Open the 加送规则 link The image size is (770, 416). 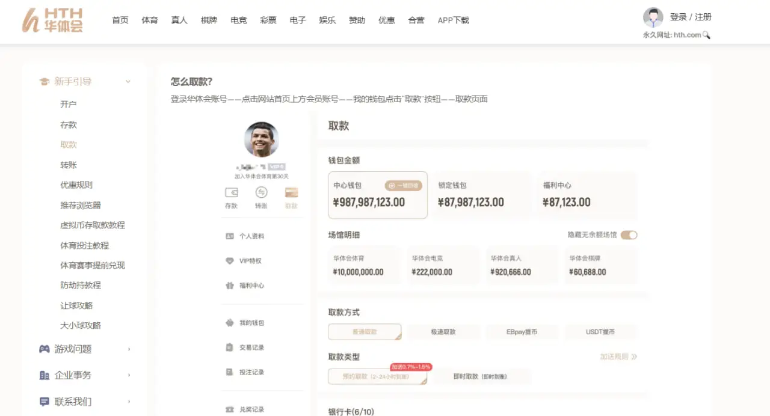tap(617, 356)
